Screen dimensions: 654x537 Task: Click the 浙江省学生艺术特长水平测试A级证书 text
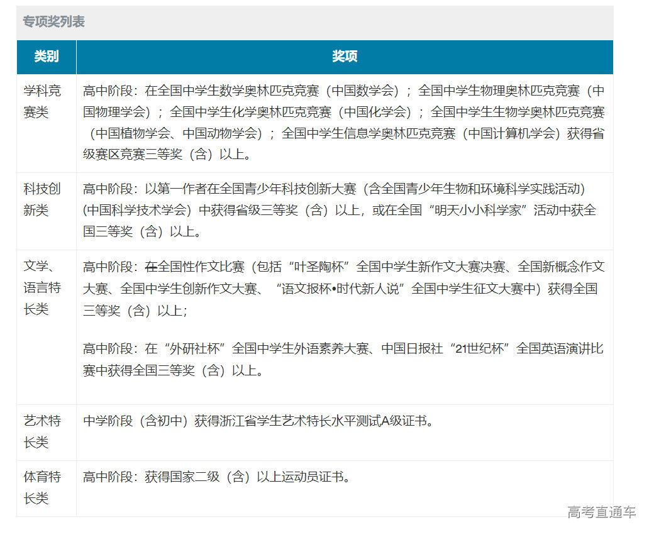click(x=326, y=421)
